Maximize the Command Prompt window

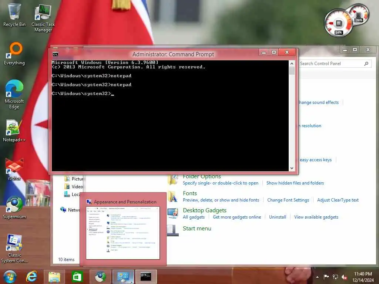[274, 52]
